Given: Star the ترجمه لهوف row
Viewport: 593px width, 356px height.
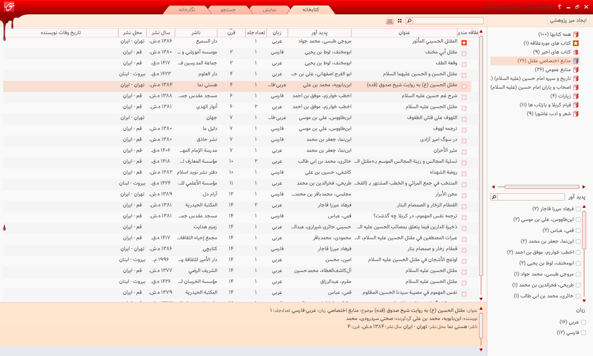Looking at the screenshot, I should [x=464, y=130].
